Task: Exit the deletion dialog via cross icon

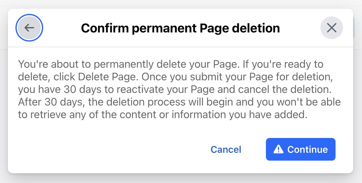Action: click(331, 28)
